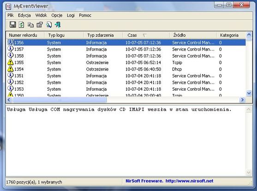Screen dimensions: 257x191
Task: Click the information icon of record 1352
Action: tap(10, 82)
